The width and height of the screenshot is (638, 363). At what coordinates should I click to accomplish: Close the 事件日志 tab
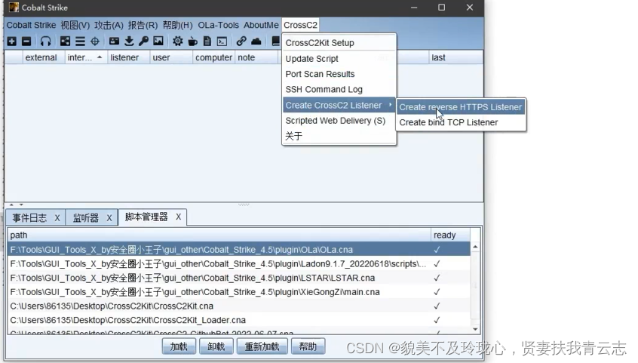pos(57,218)
